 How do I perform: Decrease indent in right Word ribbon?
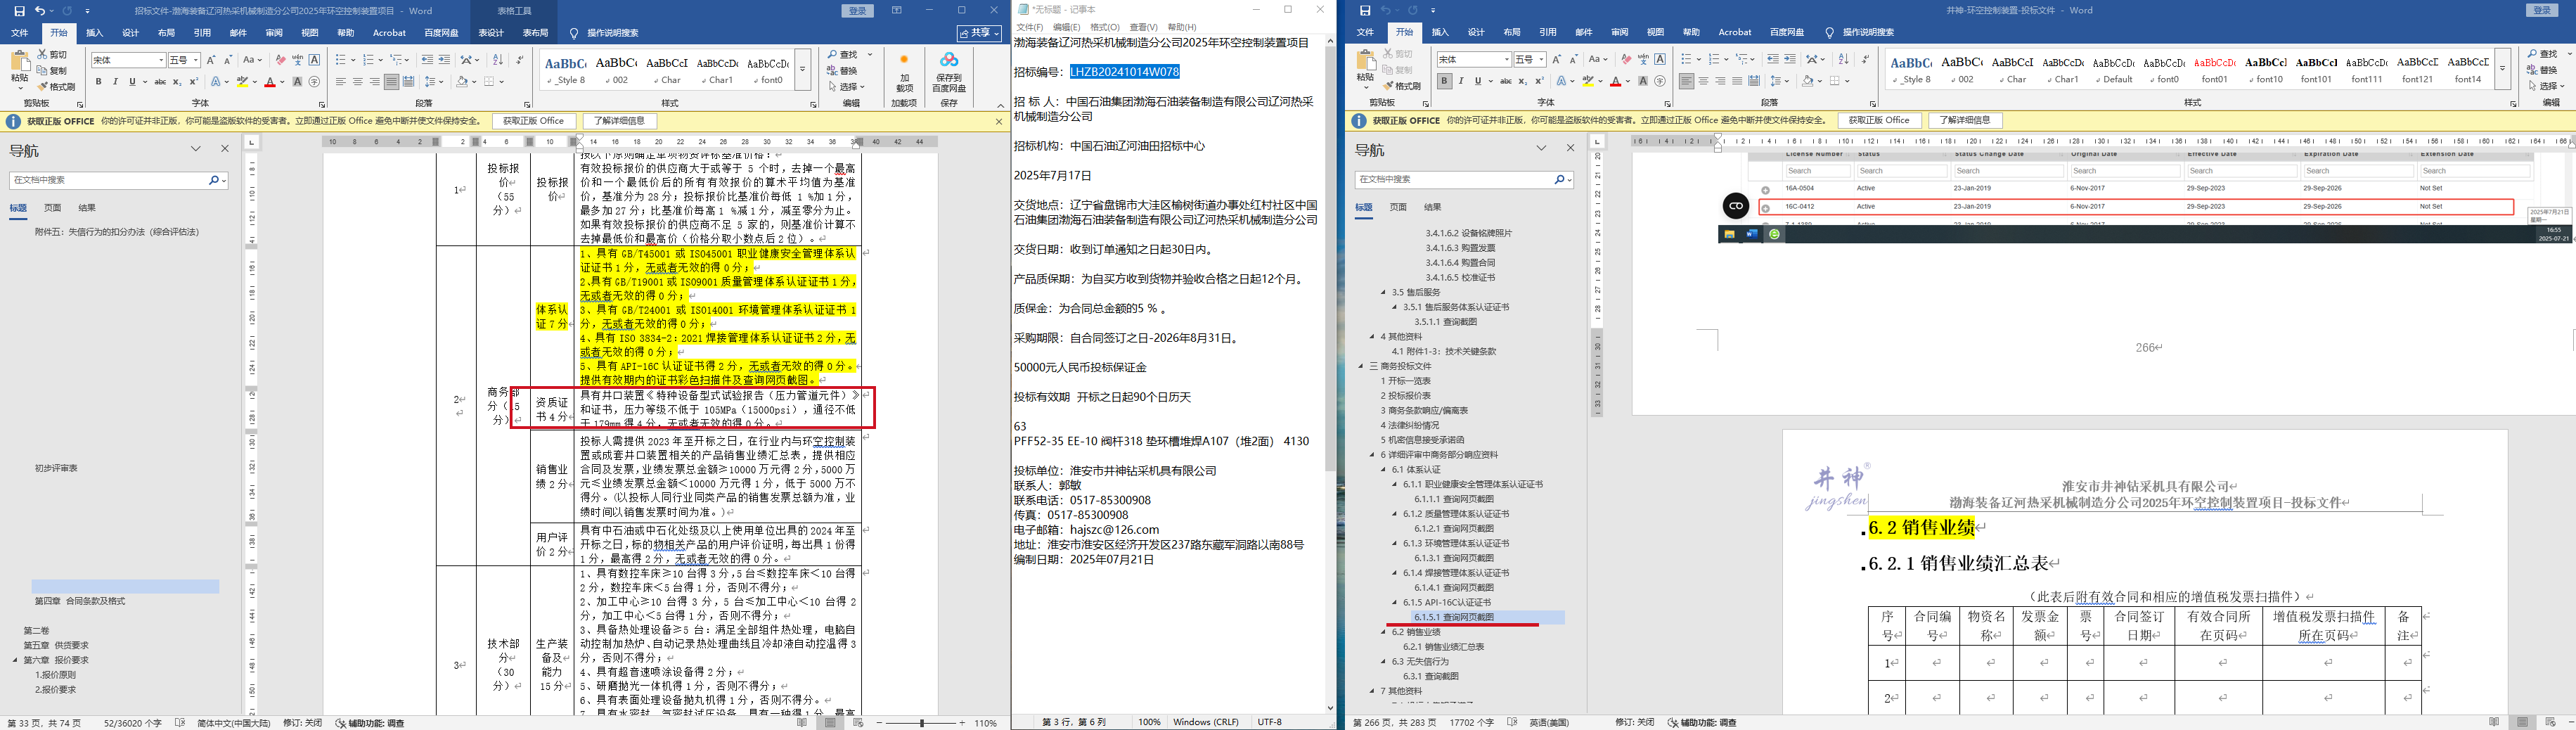(x=1773, y=59)
